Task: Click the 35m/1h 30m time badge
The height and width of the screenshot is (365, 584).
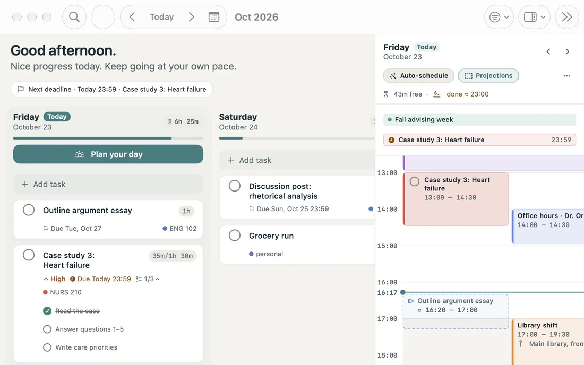Action: pos(173,256)
